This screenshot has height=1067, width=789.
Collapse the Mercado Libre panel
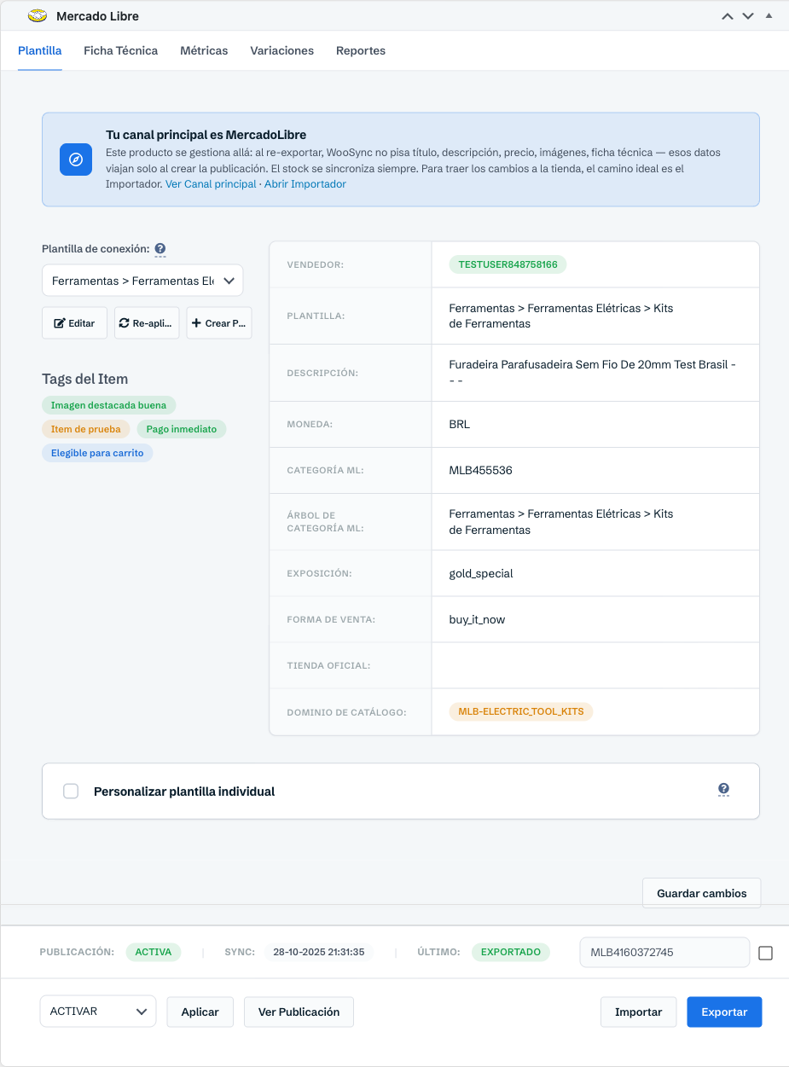click(769, 15)
